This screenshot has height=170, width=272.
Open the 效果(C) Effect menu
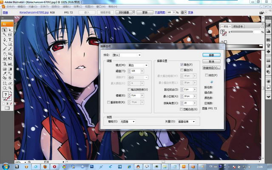pyautogui.click(x=78, y=7)
